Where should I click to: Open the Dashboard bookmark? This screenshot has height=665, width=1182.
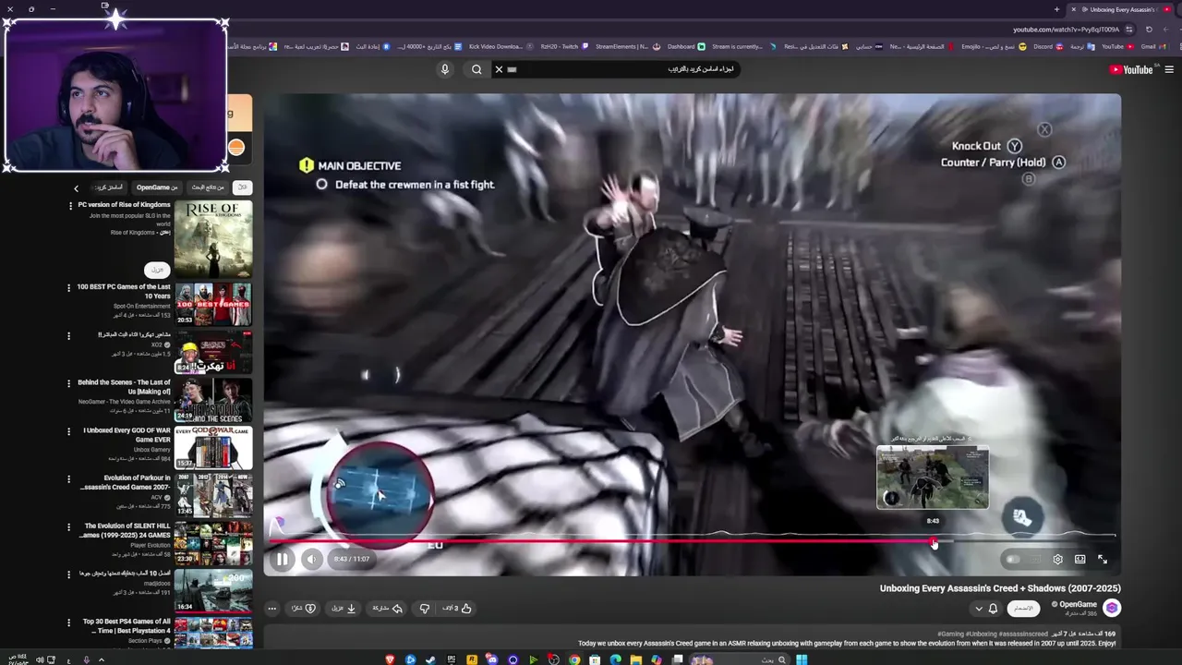tap(686, 46)
